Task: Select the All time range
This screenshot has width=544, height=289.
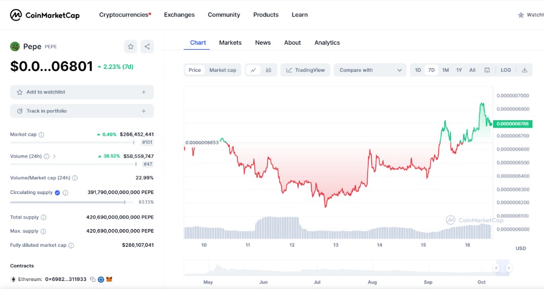Action: [472, 70]
